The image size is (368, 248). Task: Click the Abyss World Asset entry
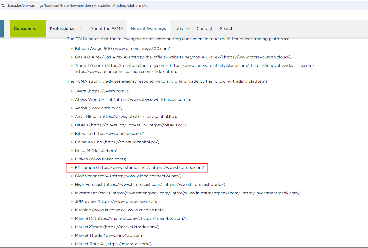click(133, 100)
